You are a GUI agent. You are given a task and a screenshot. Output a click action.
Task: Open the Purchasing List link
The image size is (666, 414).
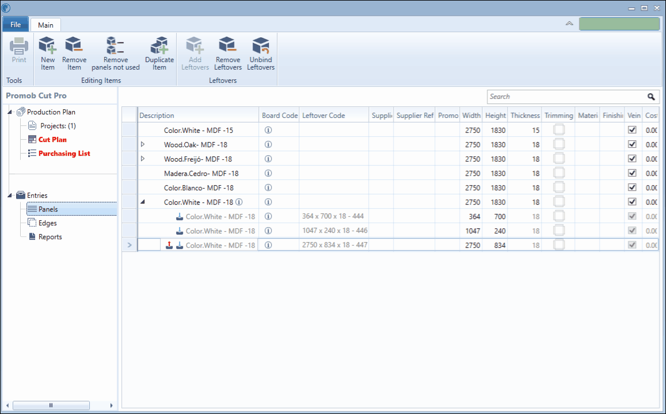click(x=64, y=154)
